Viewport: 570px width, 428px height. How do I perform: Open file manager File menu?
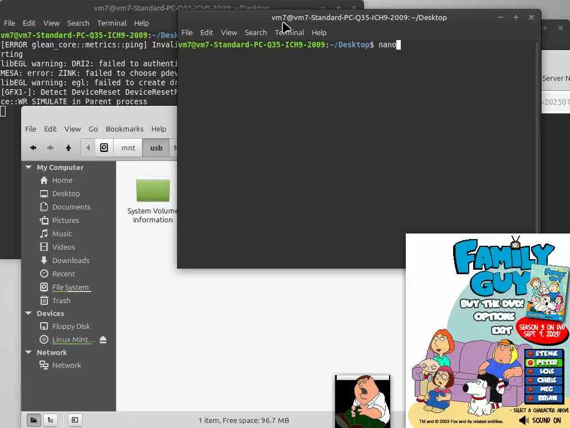coord(31,129)
